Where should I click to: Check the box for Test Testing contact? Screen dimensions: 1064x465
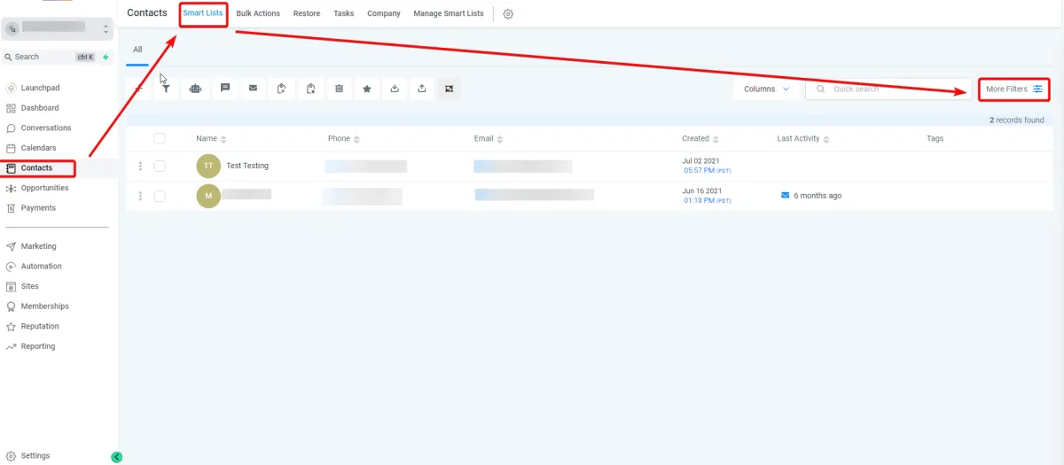click(x=160, y=166)
